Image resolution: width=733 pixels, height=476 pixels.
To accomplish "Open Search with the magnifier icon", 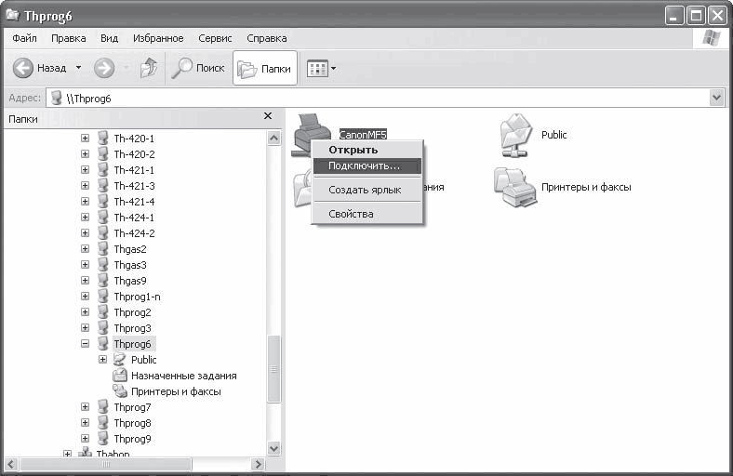I will [181, 68].
